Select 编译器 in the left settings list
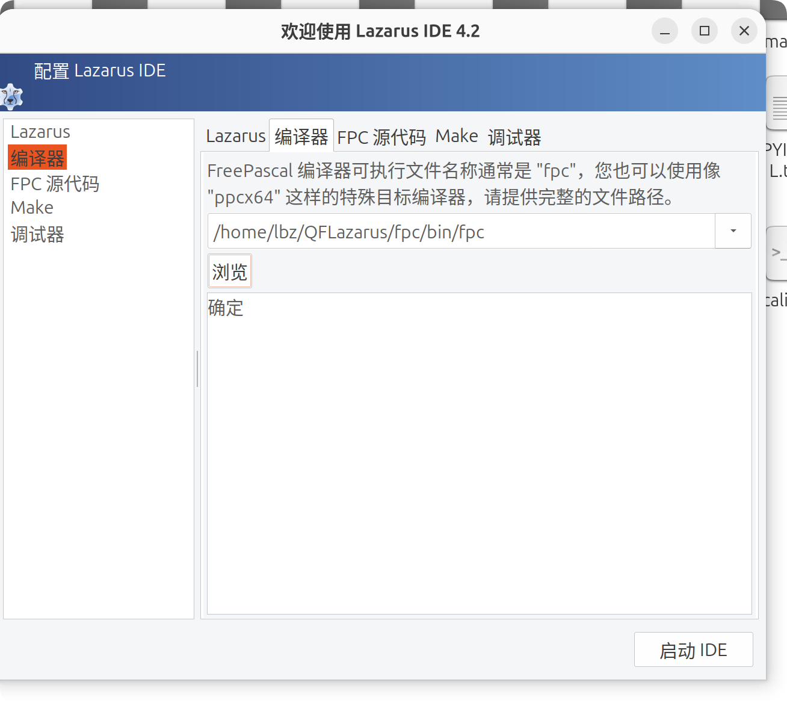The width and height of the screenshot is (787, 703). point(37,157)
